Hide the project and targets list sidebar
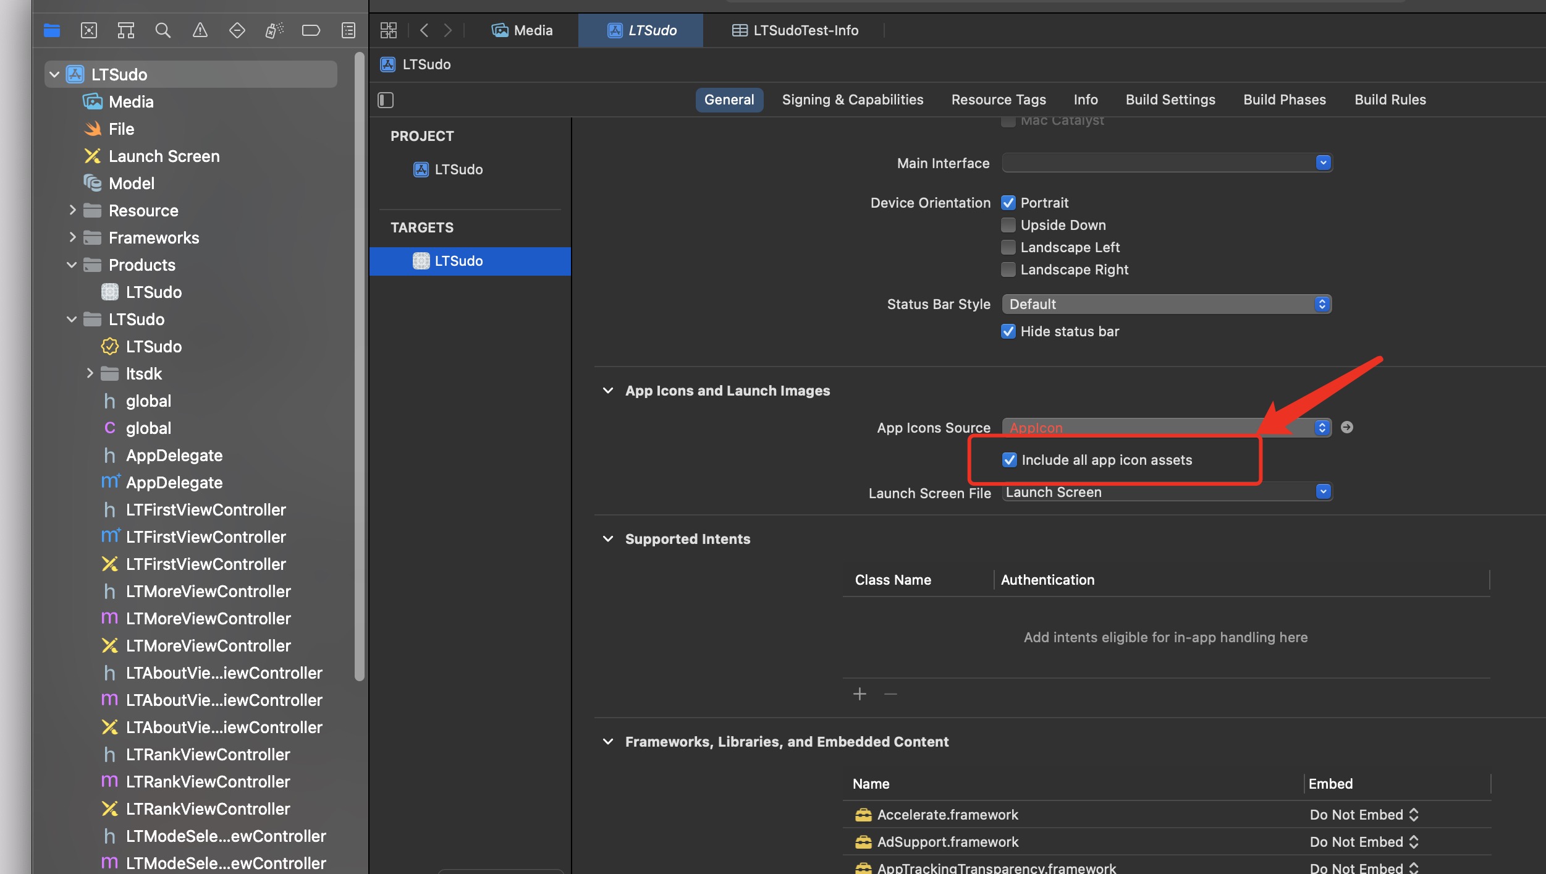The image size is (1546, 874). point(386,100)
